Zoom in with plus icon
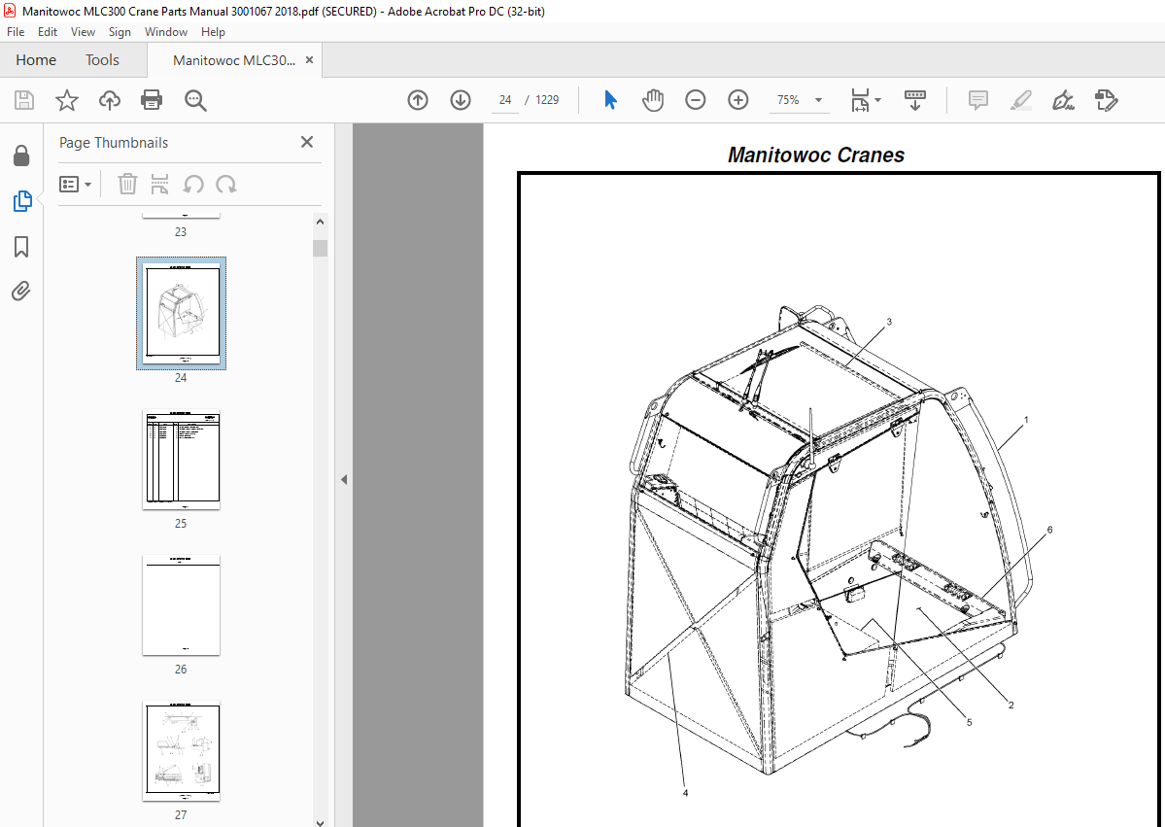The height and width of the screenshot is (827, 1165). point(737,100)
